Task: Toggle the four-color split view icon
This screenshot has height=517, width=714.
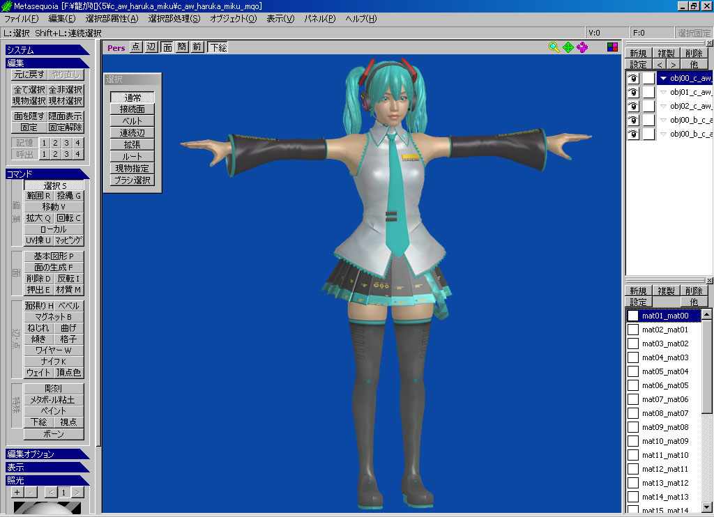Action: tap(612, 47)
